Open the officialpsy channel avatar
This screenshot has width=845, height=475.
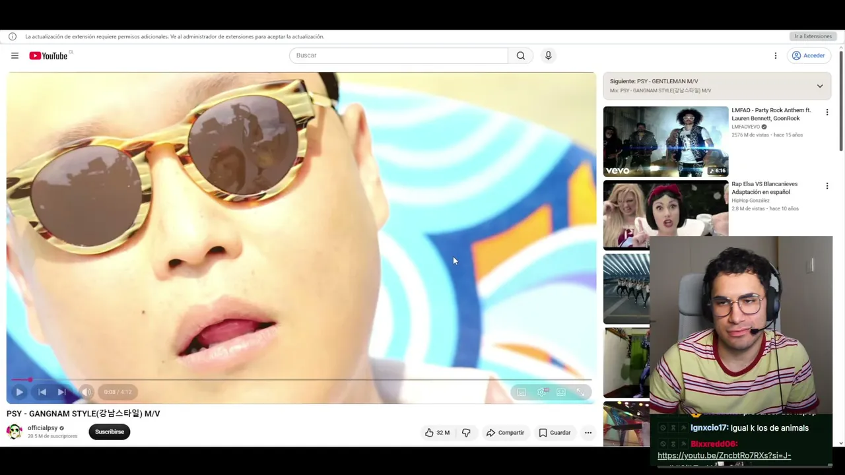click(x=15, y=431)
